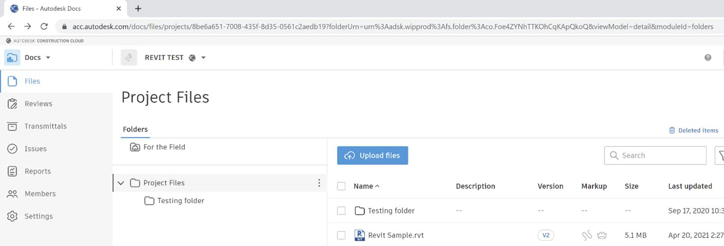Screen dimensions: 724x246
Task: Click the Apr 20, 2021 date cell
Action: coord(696,235)
